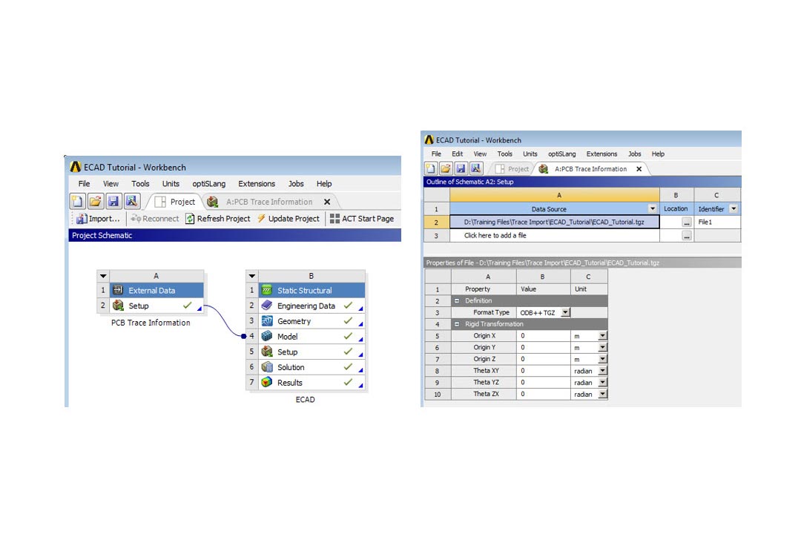Open the Identifier column dropdown
The width and height of the screenshot is (801, 534).
click(734, 208)
